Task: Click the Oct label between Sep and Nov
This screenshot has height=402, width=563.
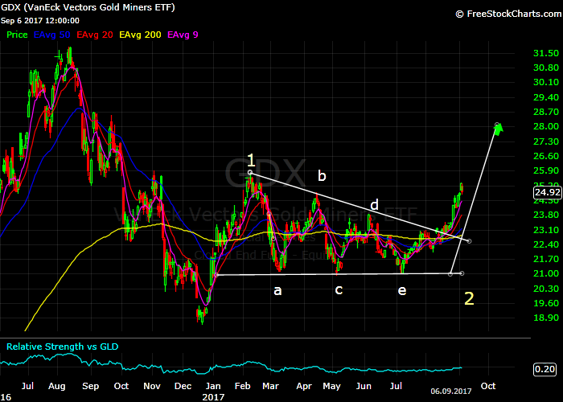Action: pyautogui.click(x=121, y=386)
